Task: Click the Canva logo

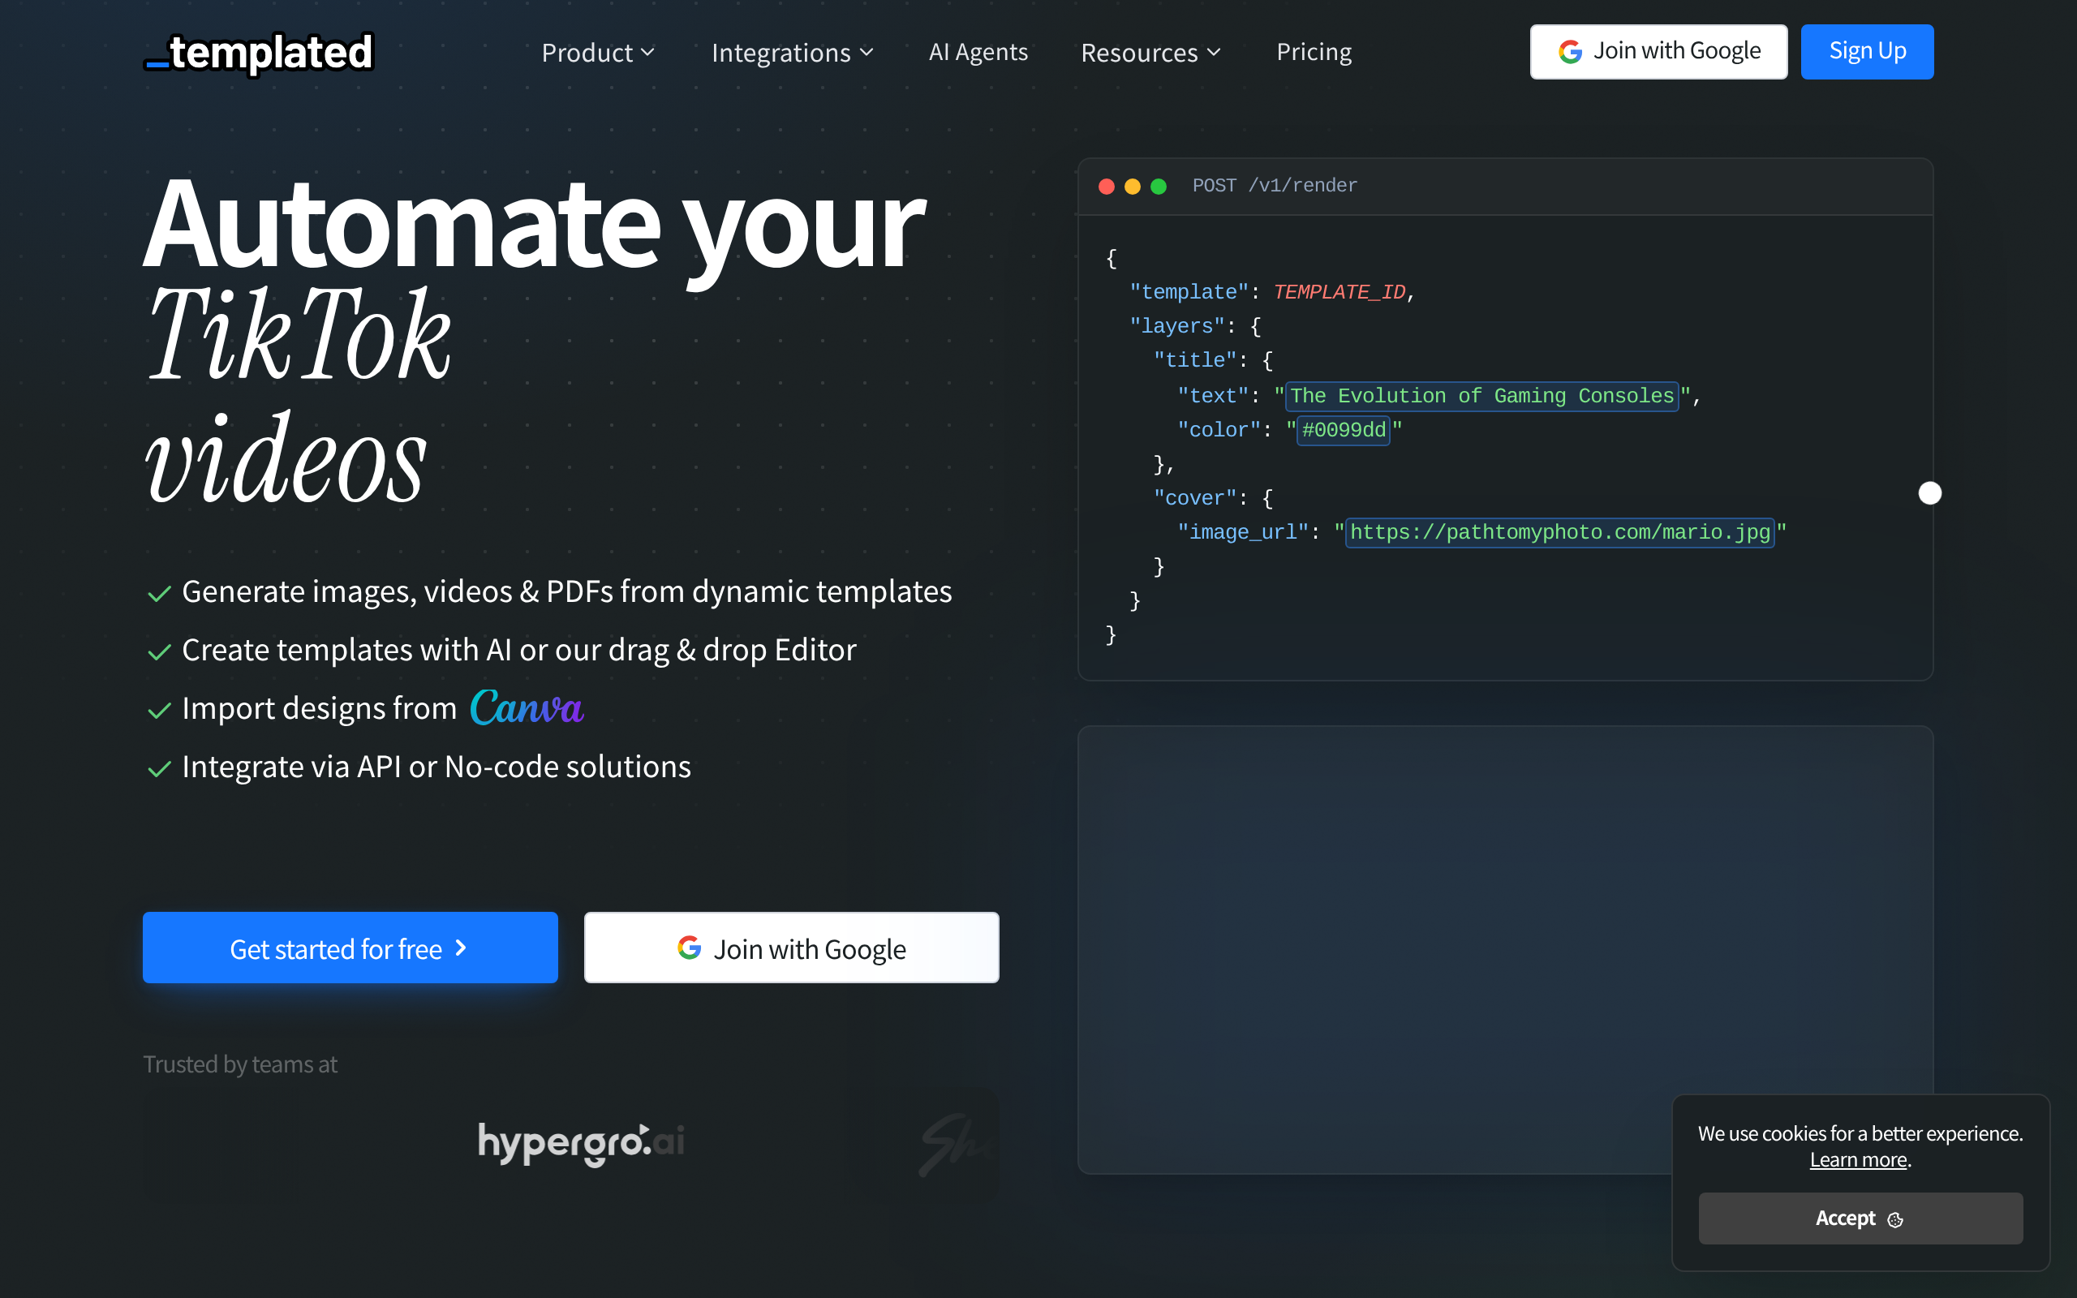Action: point(527,707)
